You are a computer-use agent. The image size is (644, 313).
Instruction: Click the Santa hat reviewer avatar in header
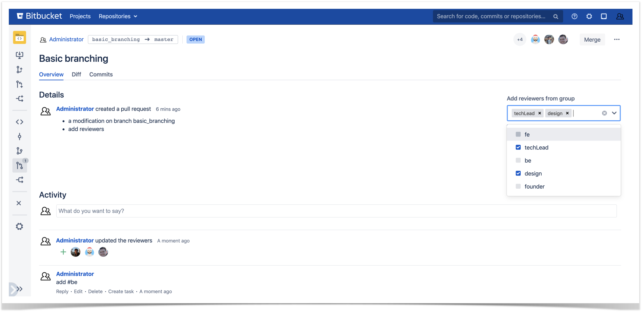pos(535,39)
